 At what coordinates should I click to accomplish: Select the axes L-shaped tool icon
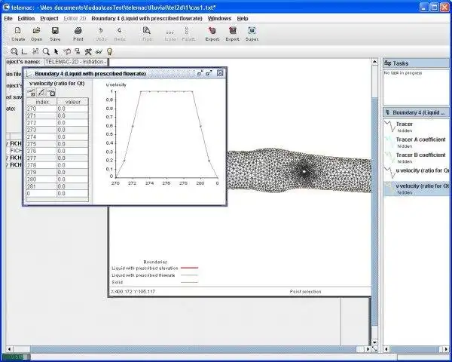point(25,52)
